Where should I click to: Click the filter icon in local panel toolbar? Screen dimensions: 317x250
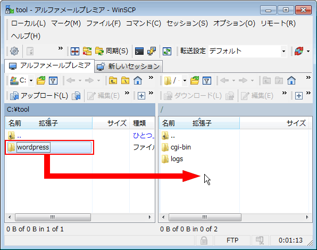click(53, 80)
